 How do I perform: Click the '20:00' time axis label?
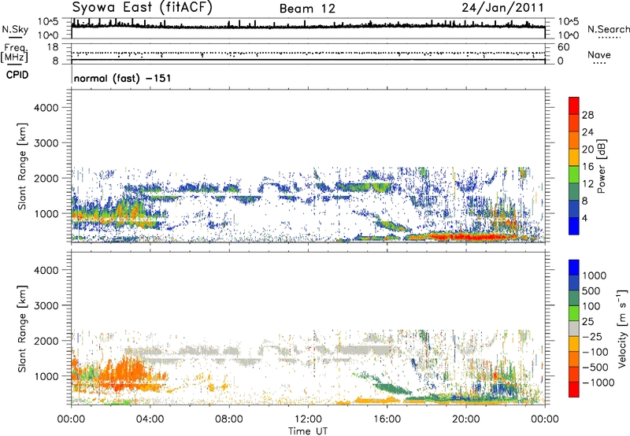coord(465,419)
